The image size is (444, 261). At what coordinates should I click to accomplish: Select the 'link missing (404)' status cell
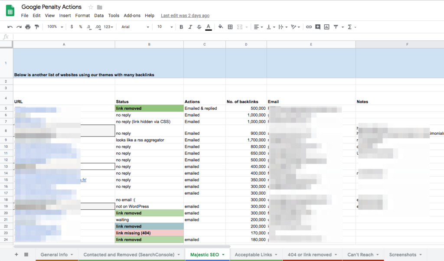[x=149, y=233]
